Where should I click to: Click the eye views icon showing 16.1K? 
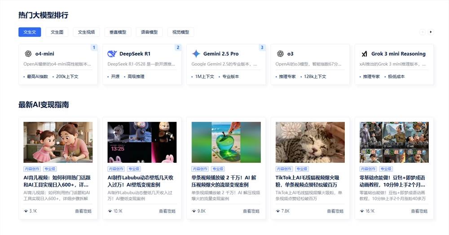point(362,211)
